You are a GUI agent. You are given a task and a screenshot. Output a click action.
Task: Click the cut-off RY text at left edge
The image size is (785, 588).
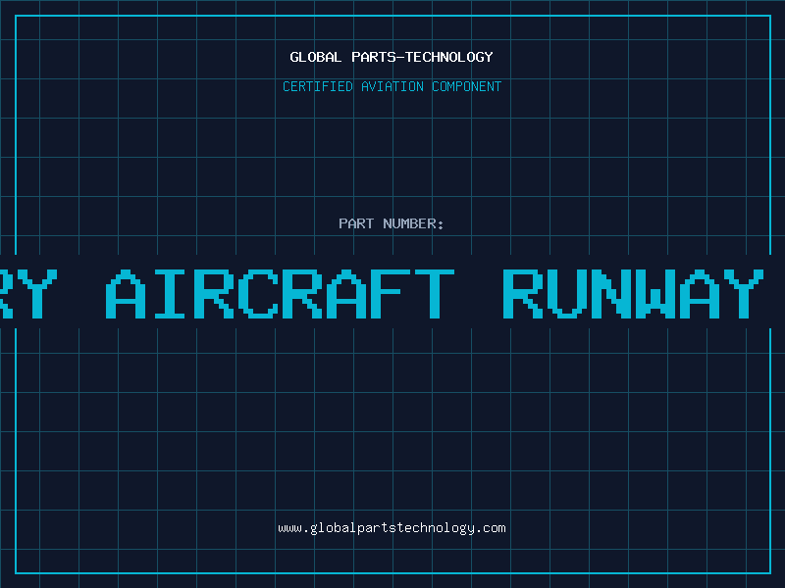(x=24, y=294)
